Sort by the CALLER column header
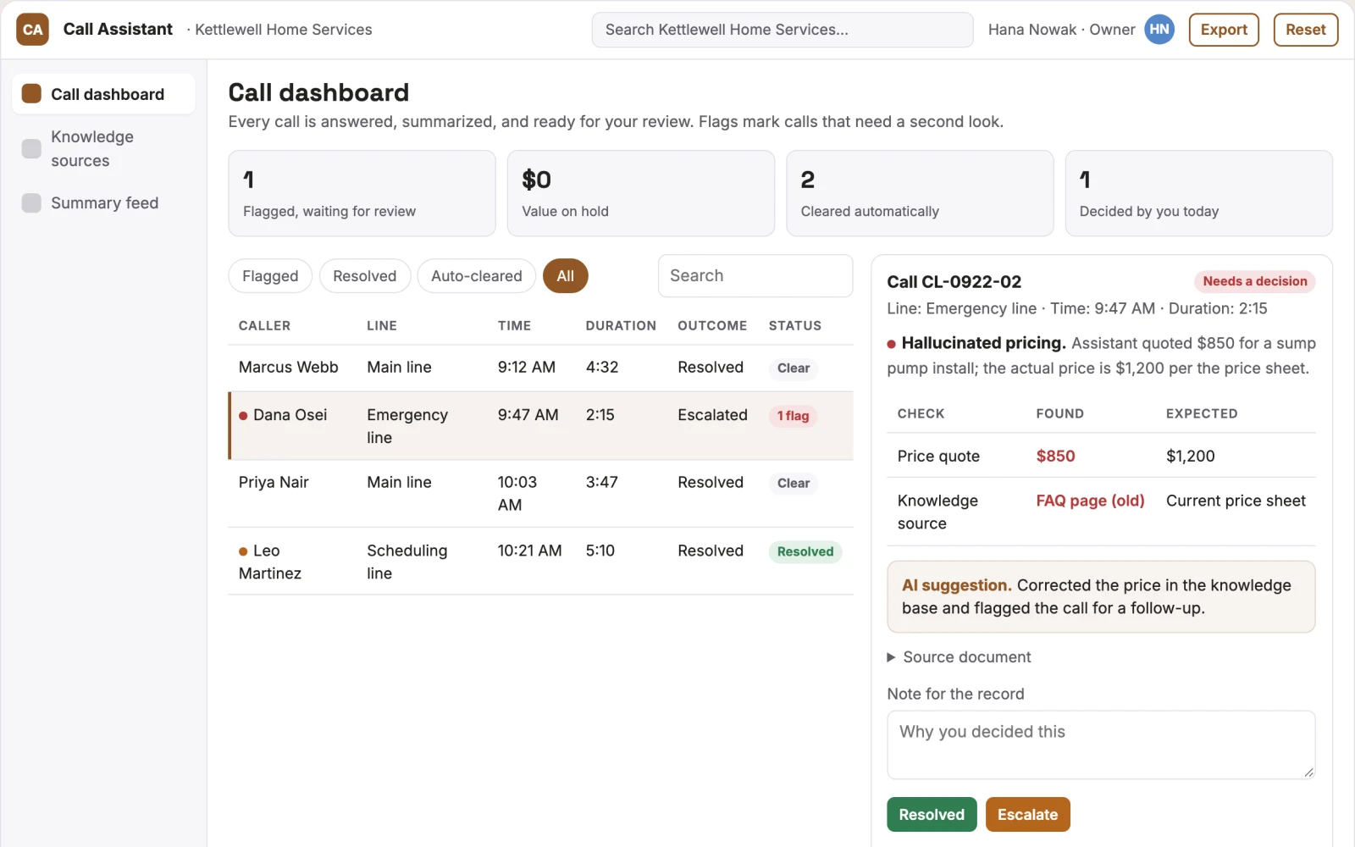Image resolution: width=1355 pixels, height=847 pixels. click(264, 326)
